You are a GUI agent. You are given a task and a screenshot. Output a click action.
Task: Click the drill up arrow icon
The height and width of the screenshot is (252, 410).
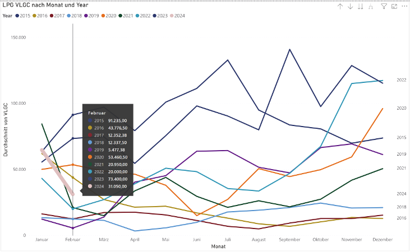[x=340, y=6]
